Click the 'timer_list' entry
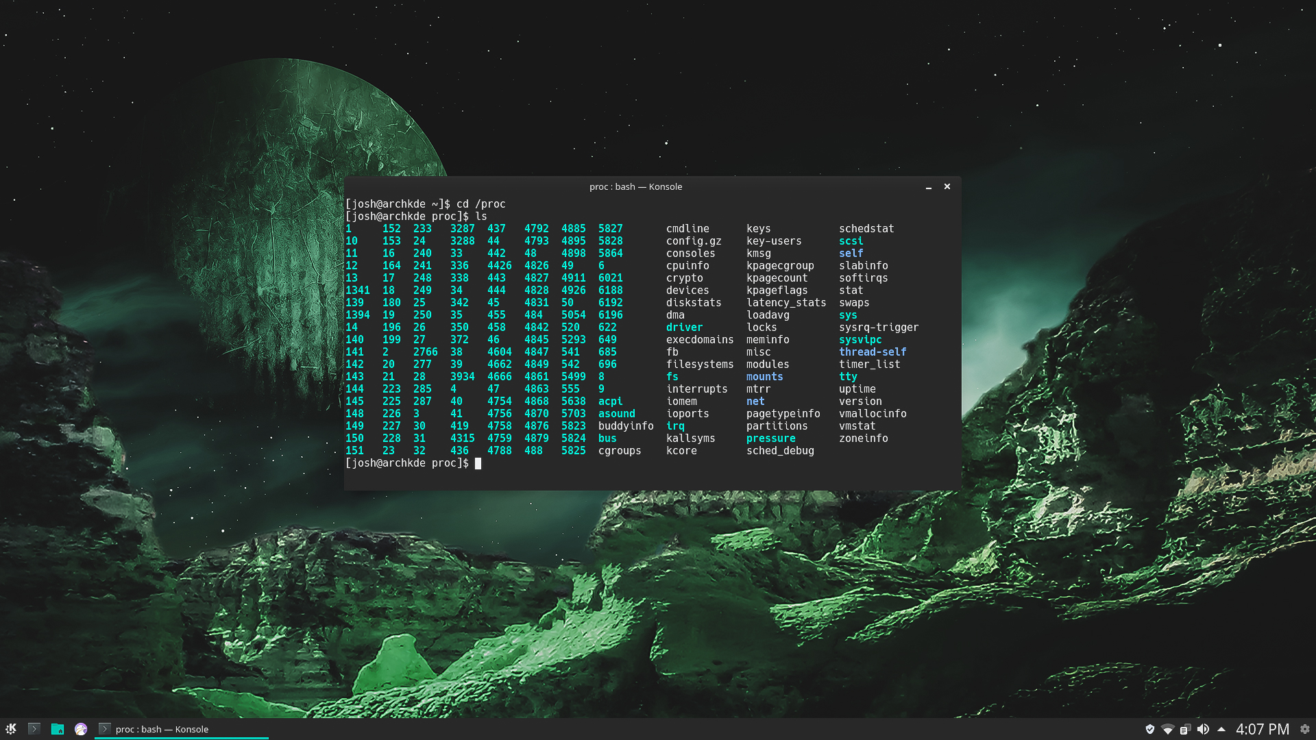 tap(869, 365)
